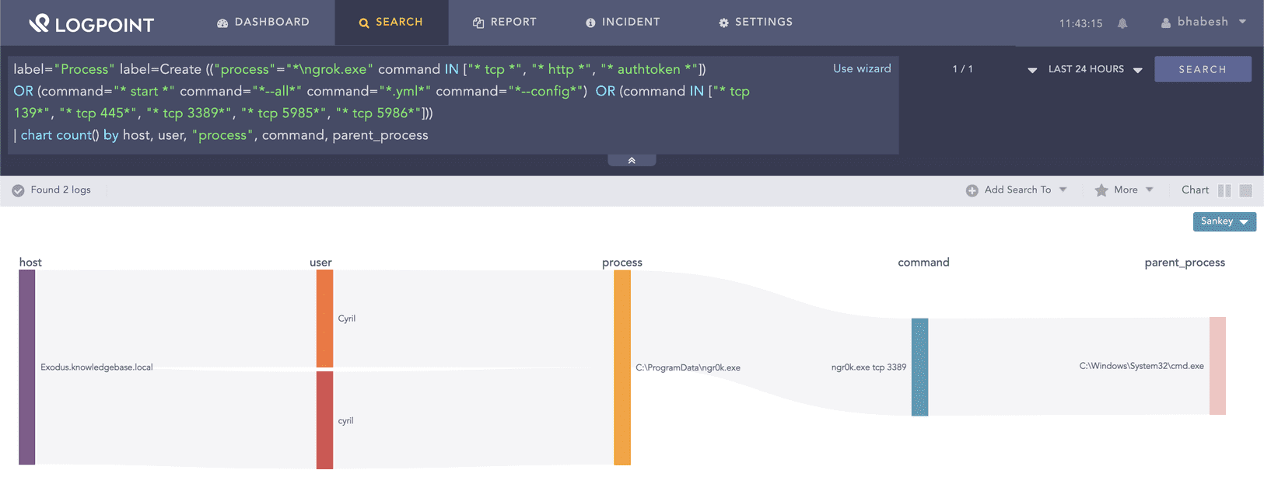Click the LogPoint logo
The height and width of the screenshot is (477, 1264).
91,23
